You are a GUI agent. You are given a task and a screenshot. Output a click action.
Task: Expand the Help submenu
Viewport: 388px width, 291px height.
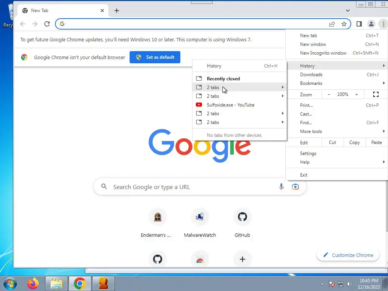coord(336,162)
